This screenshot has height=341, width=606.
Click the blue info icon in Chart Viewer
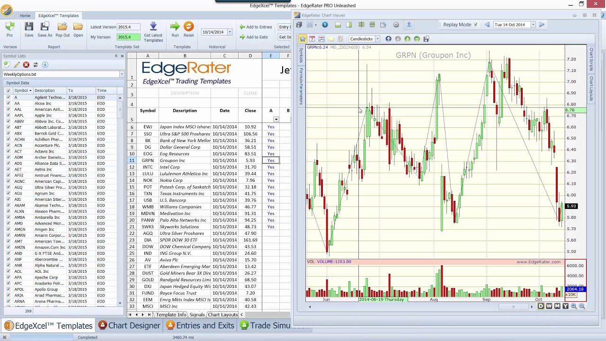(x=325, y=25)
